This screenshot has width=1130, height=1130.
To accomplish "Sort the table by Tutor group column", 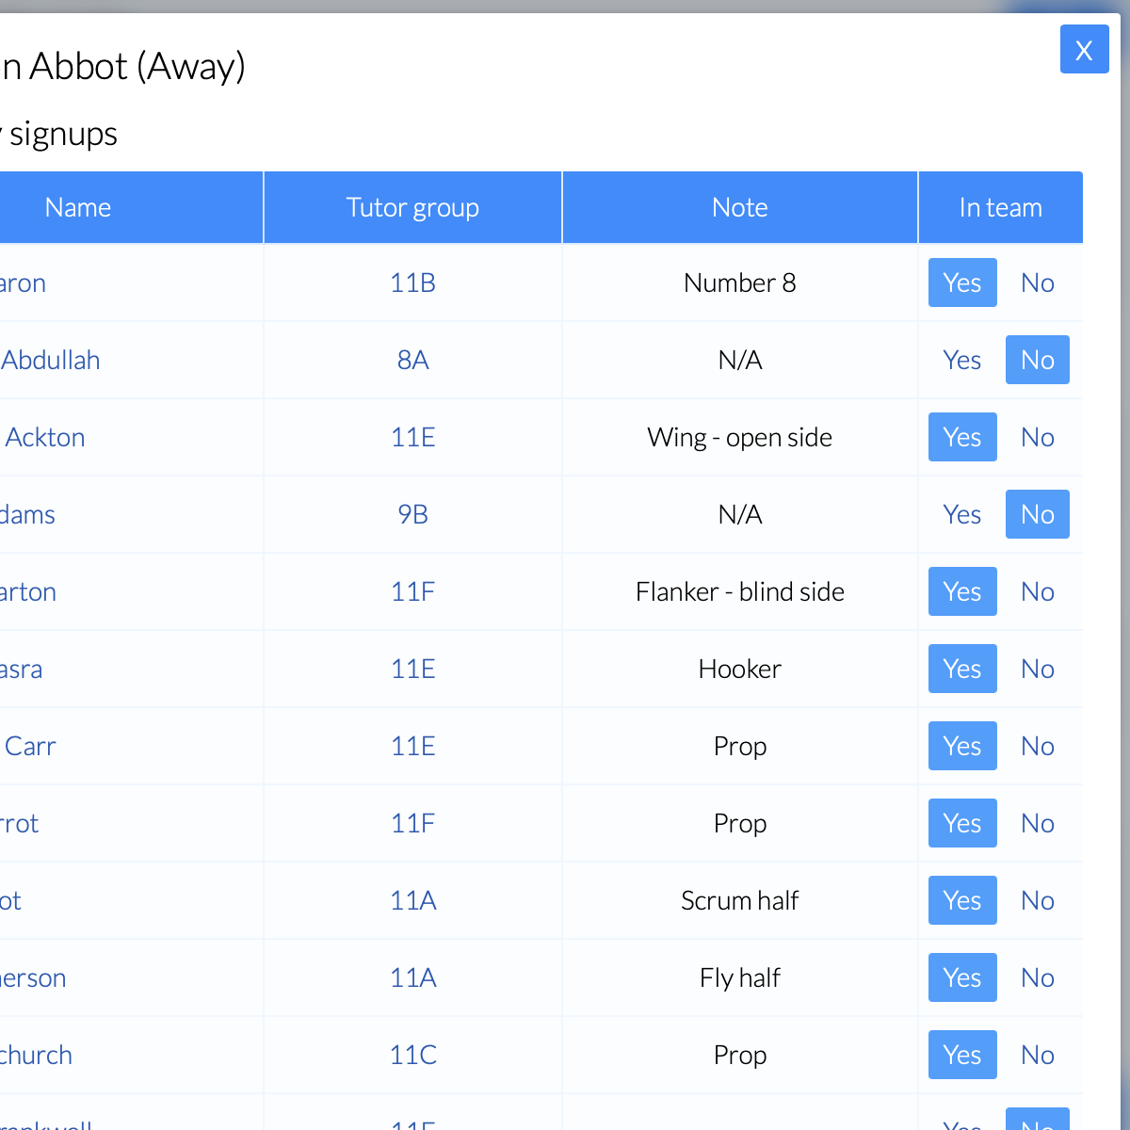I will click(412, 207).
